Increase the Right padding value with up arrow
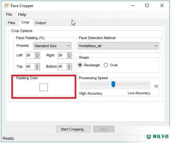Screen dimensions: 172x143 (x=69, y=54)
